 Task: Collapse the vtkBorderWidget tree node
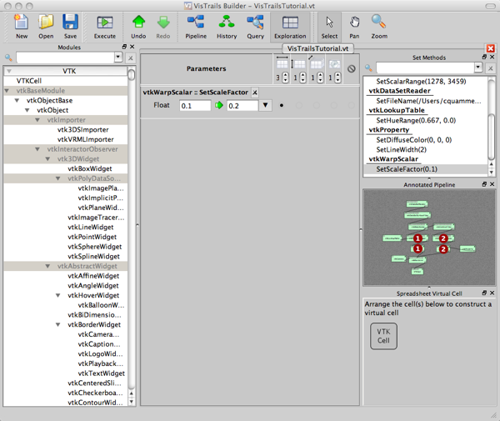pos(57,324)
